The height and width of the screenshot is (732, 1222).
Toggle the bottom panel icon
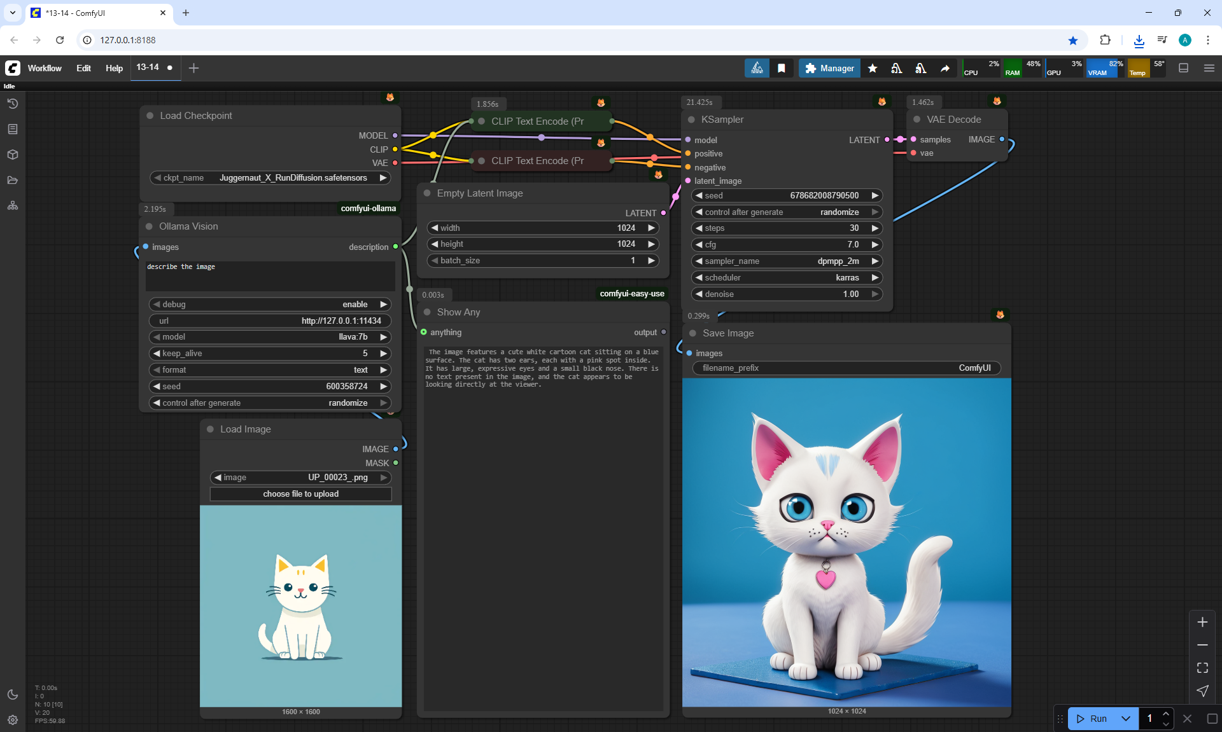point(1184,68)
